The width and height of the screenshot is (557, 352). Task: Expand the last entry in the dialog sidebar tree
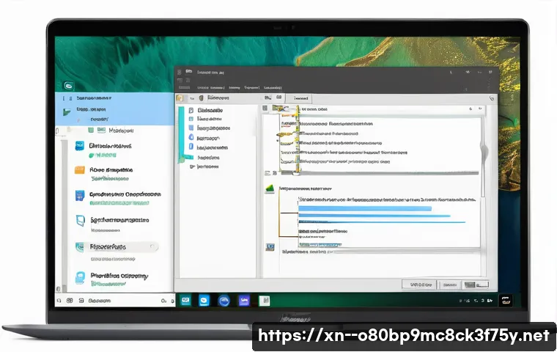[x=192, y=166]
